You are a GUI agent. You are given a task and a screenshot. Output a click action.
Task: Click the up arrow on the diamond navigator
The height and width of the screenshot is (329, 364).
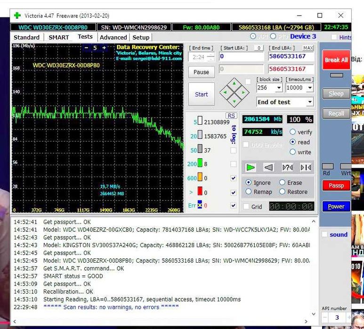(x=235, y=82)
